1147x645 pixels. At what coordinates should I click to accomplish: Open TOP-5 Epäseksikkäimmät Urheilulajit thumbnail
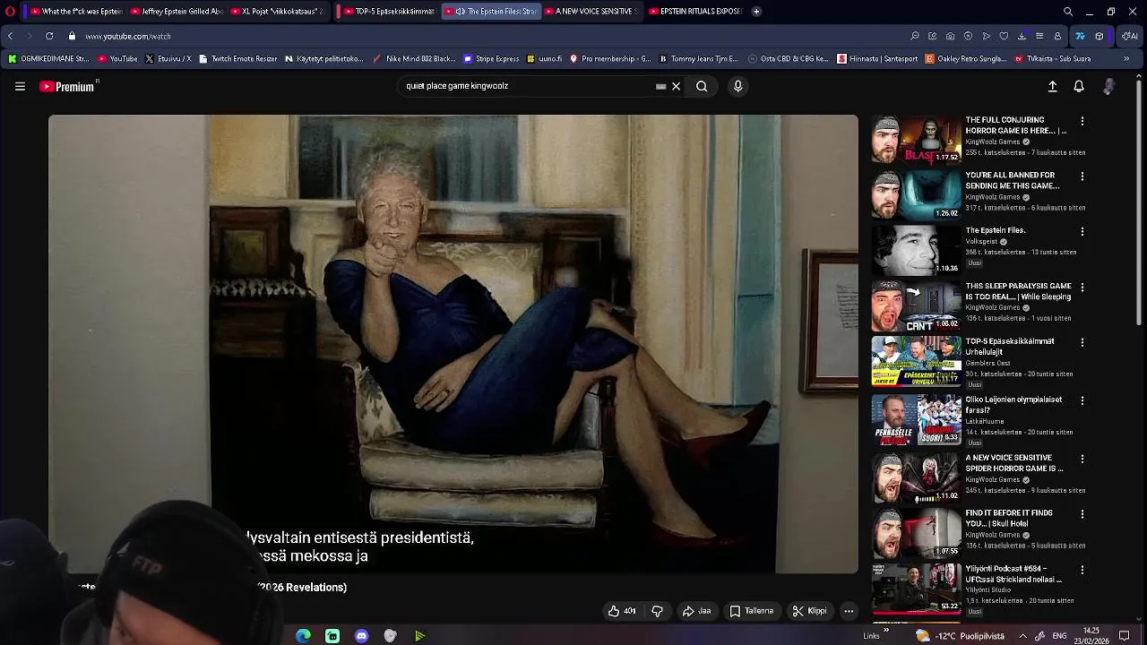point(916,361)
